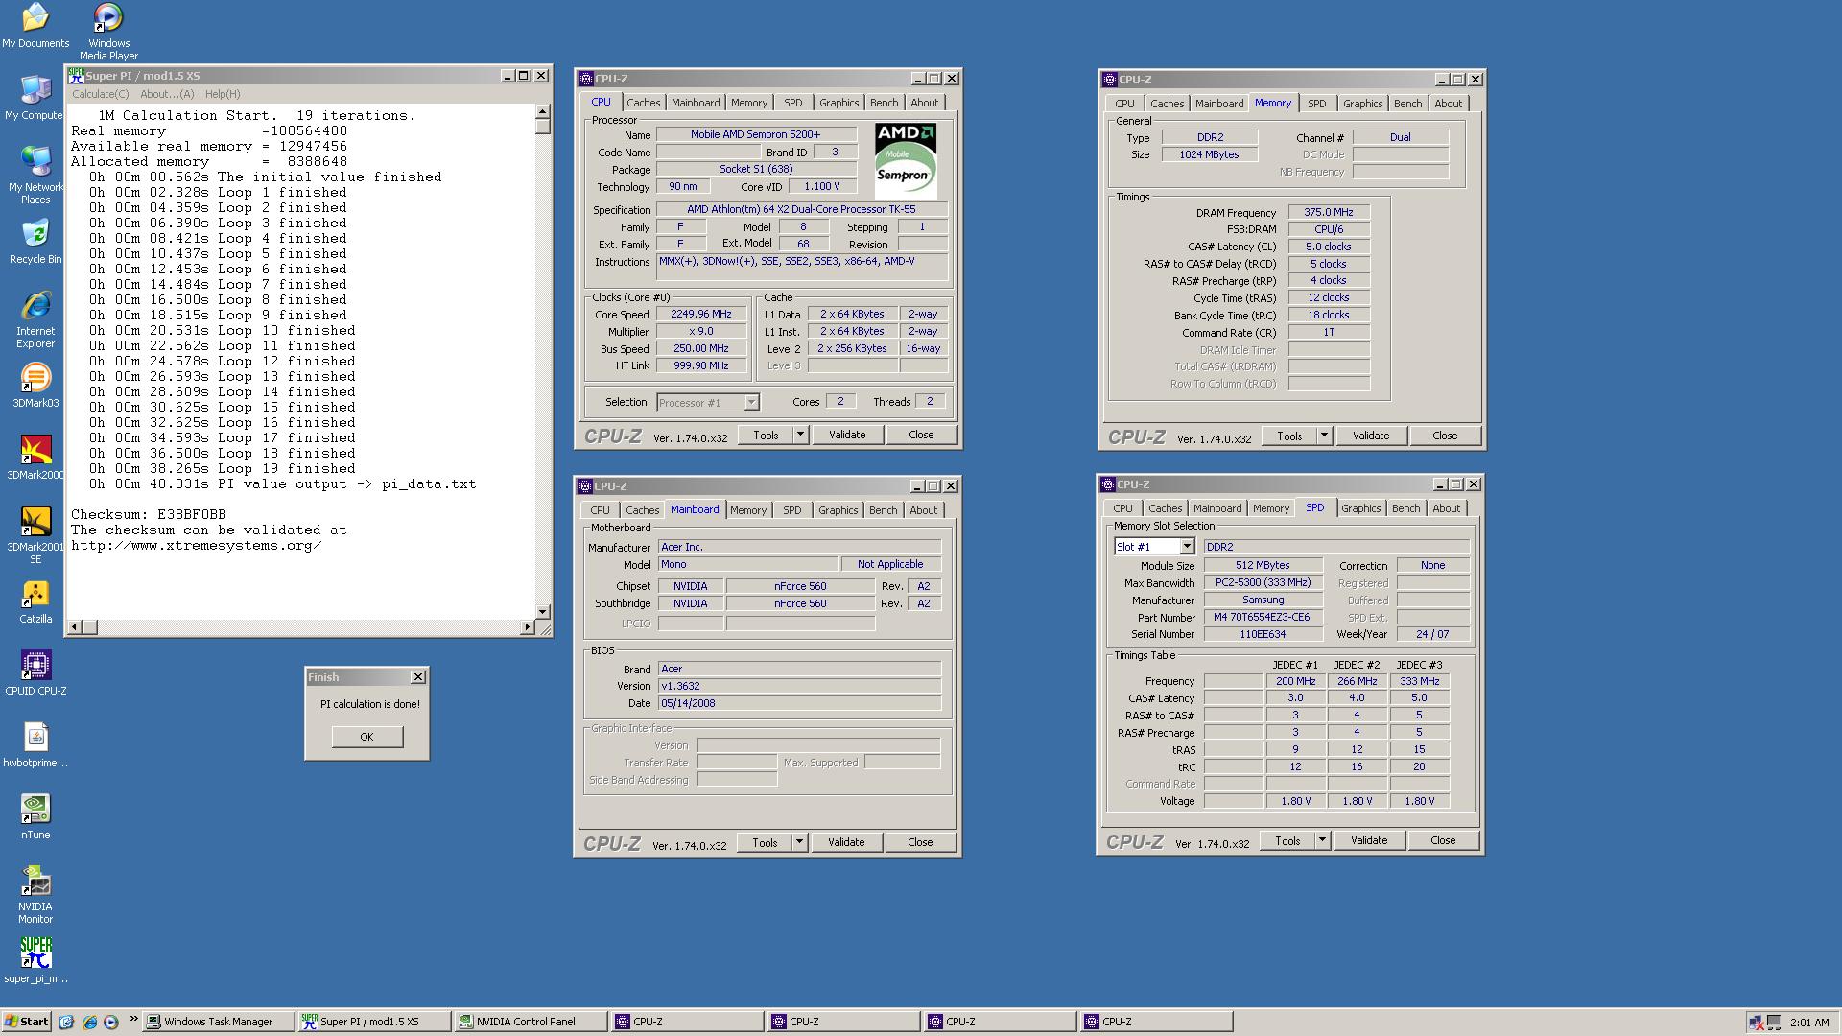Click Internet Explorer quick launch icon

pos(89,1022)
